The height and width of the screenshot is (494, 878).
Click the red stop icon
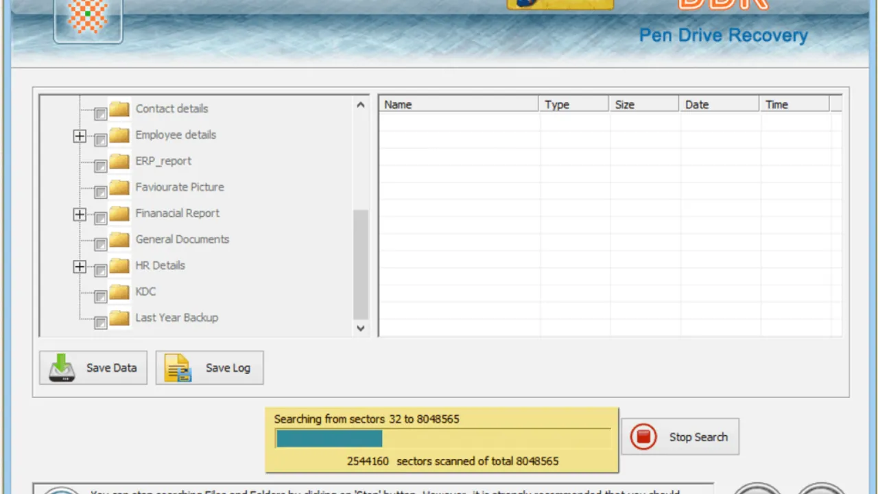coord(643,437)
